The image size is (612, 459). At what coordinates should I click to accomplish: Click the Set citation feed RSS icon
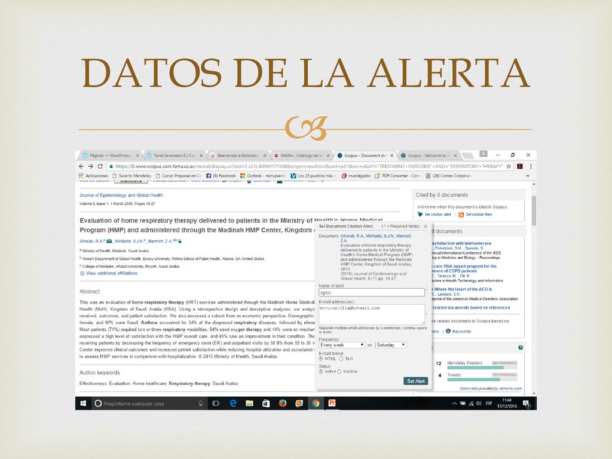click(461, 215)
